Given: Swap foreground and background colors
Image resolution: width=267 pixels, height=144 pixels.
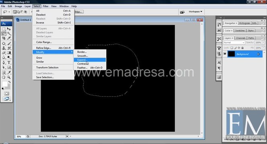Looking at the screenshot, I should (x=10, y=82).
